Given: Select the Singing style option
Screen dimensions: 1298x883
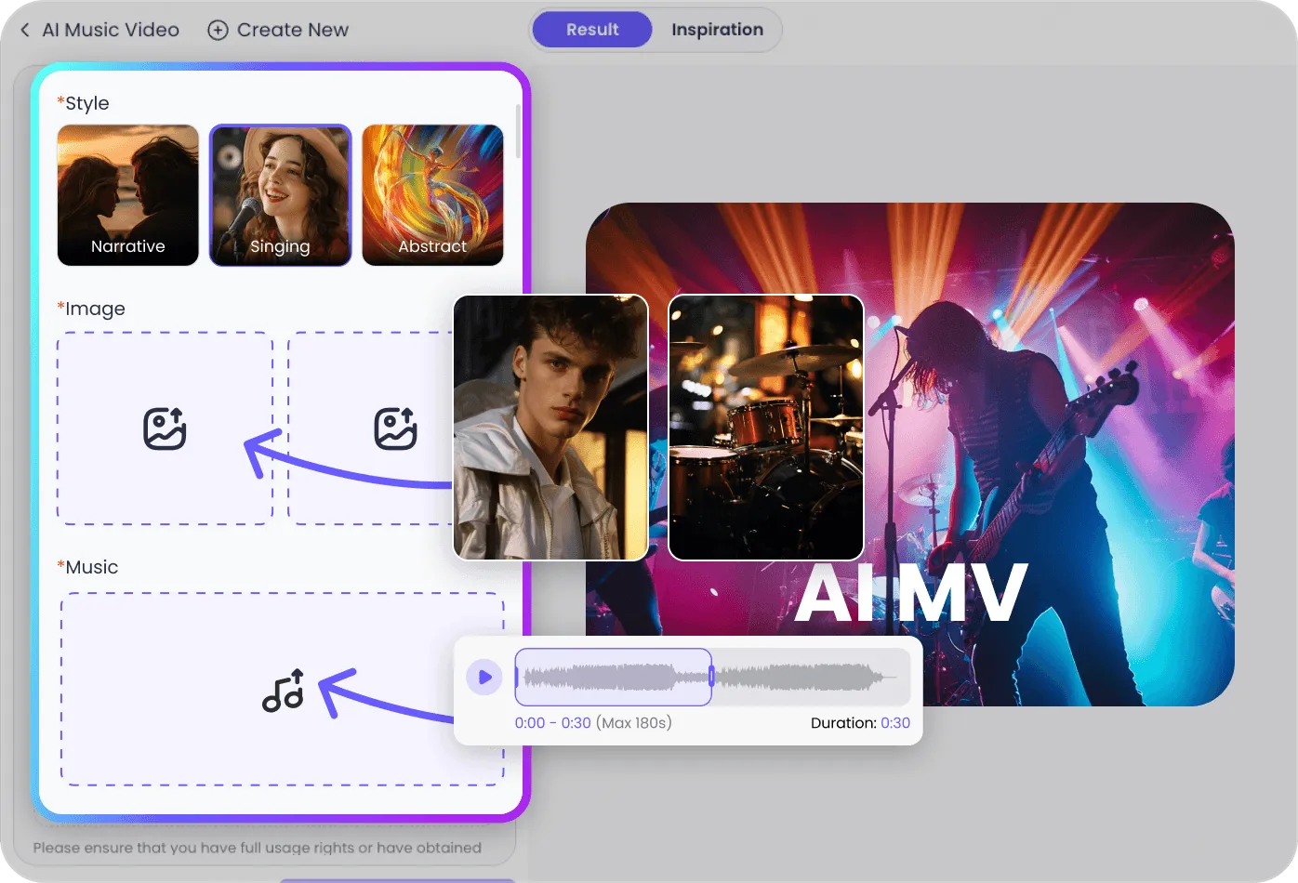Looking at the screenshot, I should pyautogui.click(x=281, y=195).
